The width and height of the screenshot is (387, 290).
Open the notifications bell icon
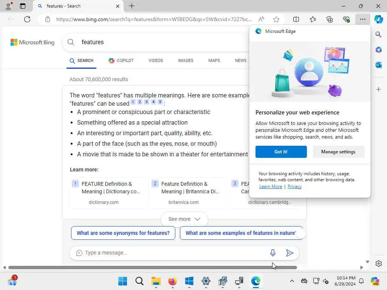click(361, 281)
